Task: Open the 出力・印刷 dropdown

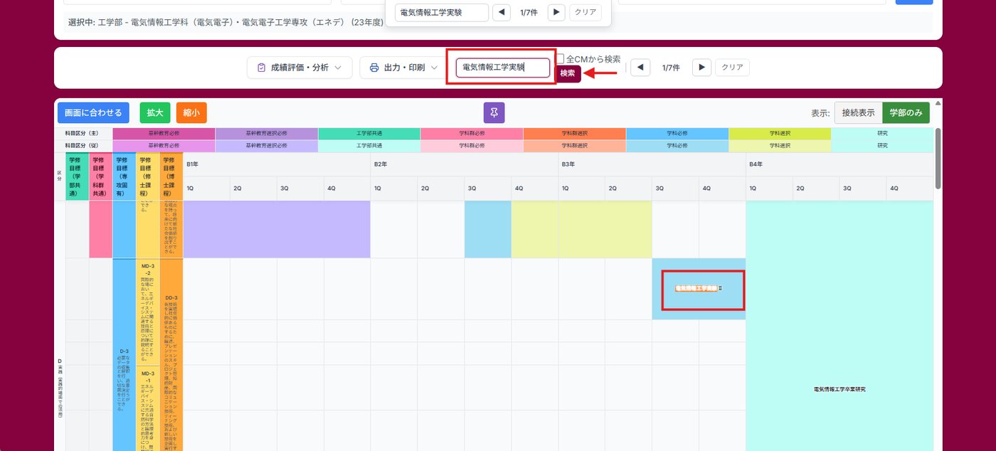Action: click(403, 68)
